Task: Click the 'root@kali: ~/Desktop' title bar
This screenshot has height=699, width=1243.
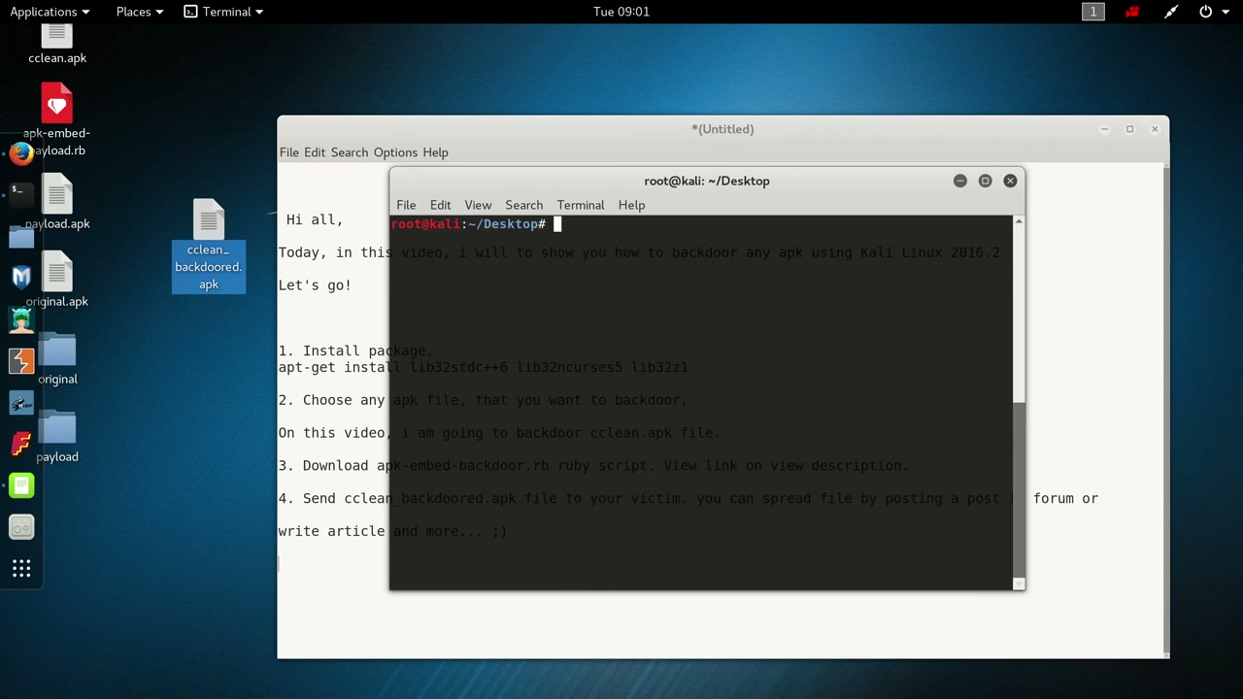Action: coord(707,181)
